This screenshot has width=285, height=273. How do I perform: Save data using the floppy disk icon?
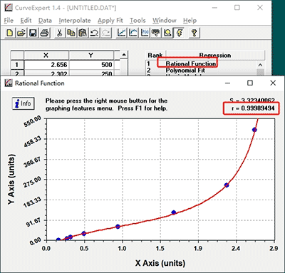click(33, 33)
